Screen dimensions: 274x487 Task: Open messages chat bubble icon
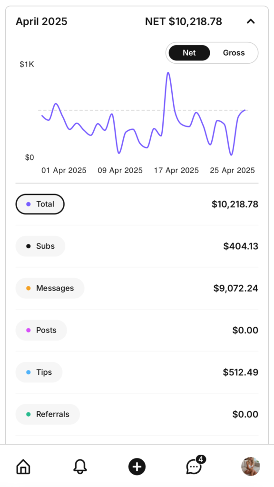pos(194,467)
